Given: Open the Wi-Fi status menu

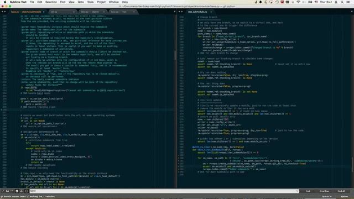Looking at the screenshot, I should [298, 2].
